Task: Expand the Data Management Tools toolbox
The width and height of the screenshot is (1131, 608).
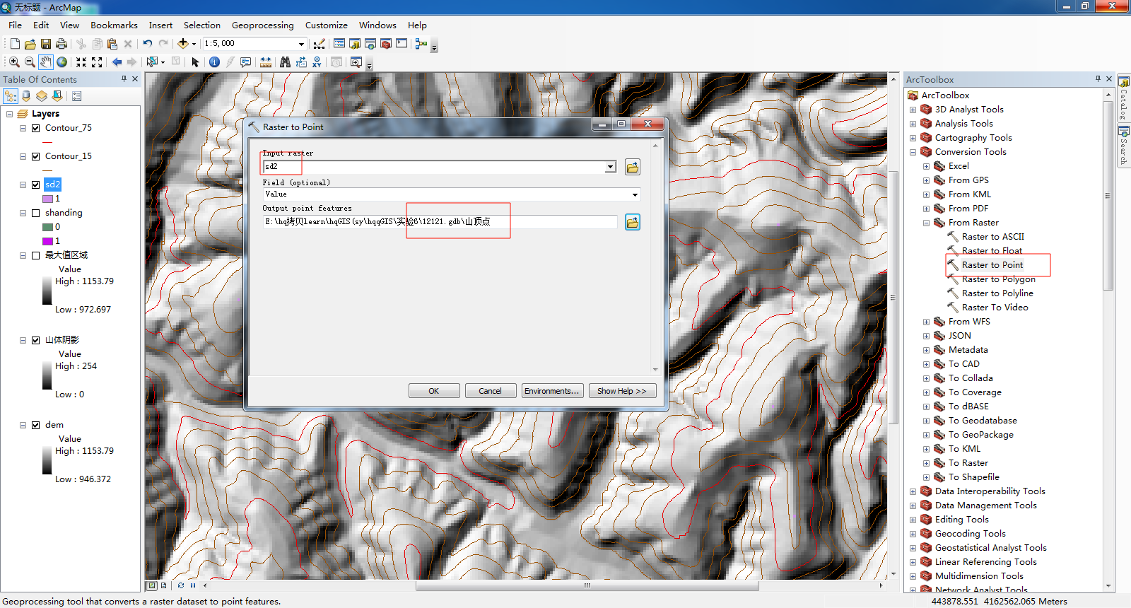Action: click(913, 505)
